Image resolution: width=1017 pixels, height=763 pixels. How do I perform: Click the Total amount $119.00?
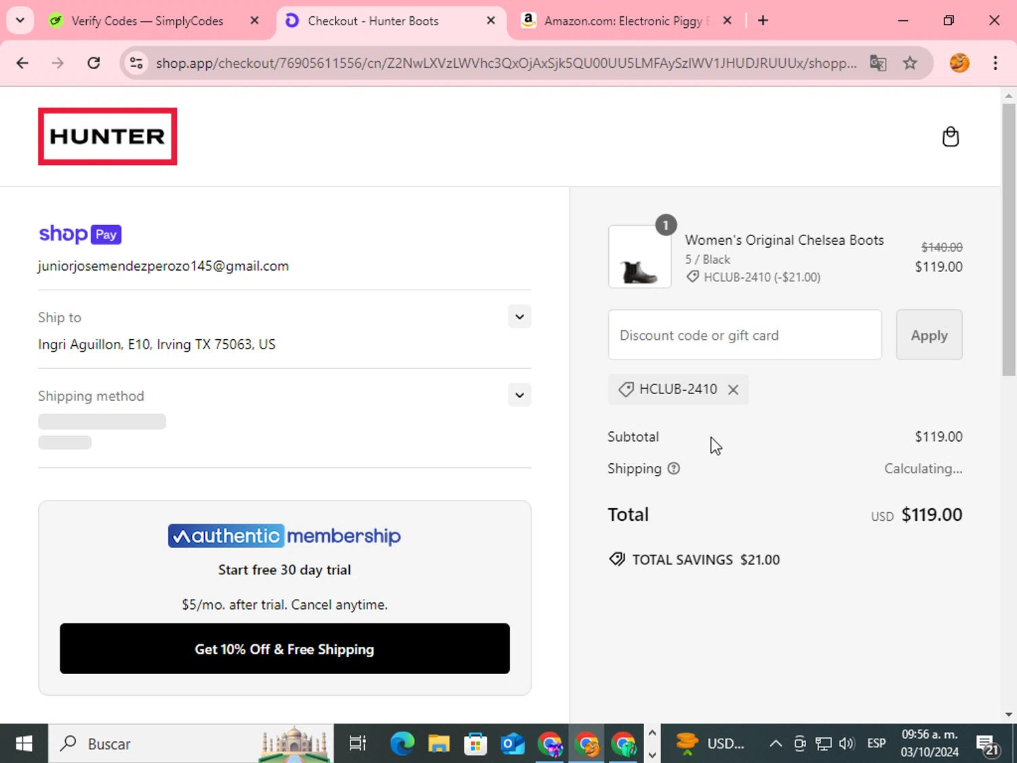pyautogui.click(x=932, y=515)
